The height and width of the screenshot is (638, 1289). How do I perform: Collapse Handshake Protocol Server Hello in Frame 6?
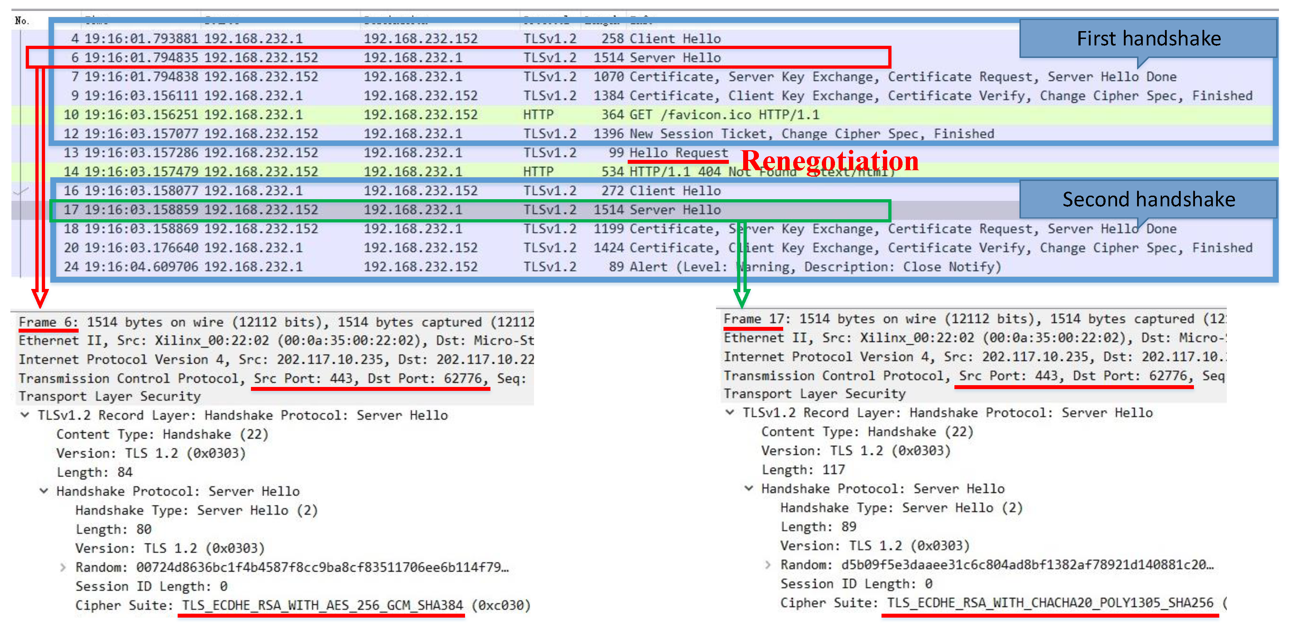pyautogui.click(x=44, y=491)
